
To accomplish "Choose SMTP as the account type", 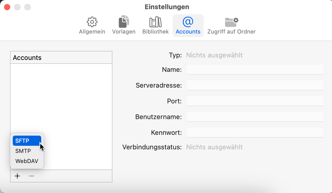I will point(23,151).
